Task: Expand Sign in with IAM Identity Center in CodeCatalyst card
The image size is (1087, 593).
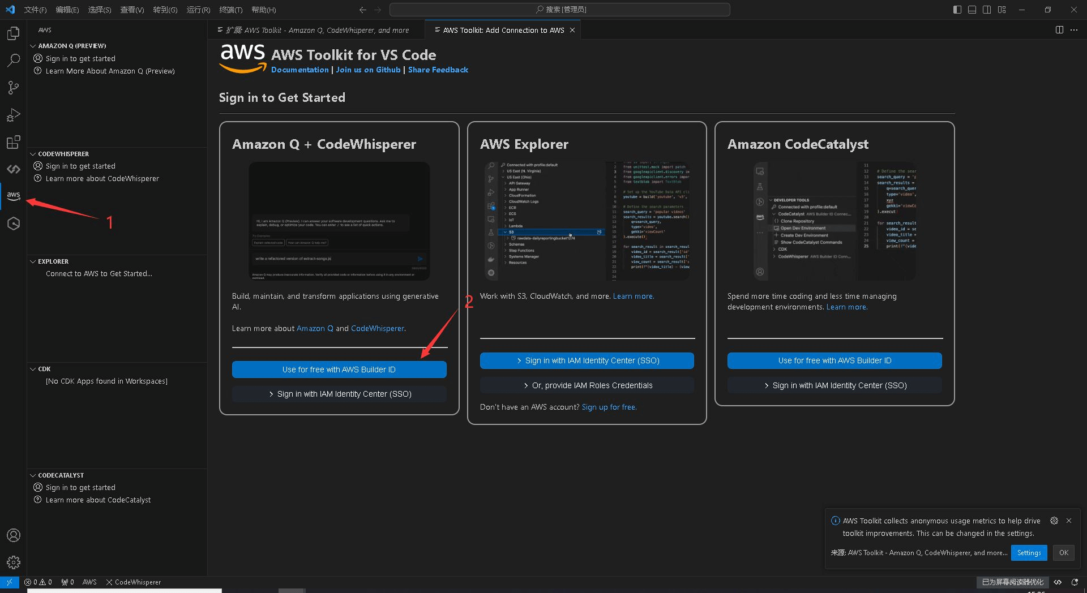Action: [x=834, y=385]
